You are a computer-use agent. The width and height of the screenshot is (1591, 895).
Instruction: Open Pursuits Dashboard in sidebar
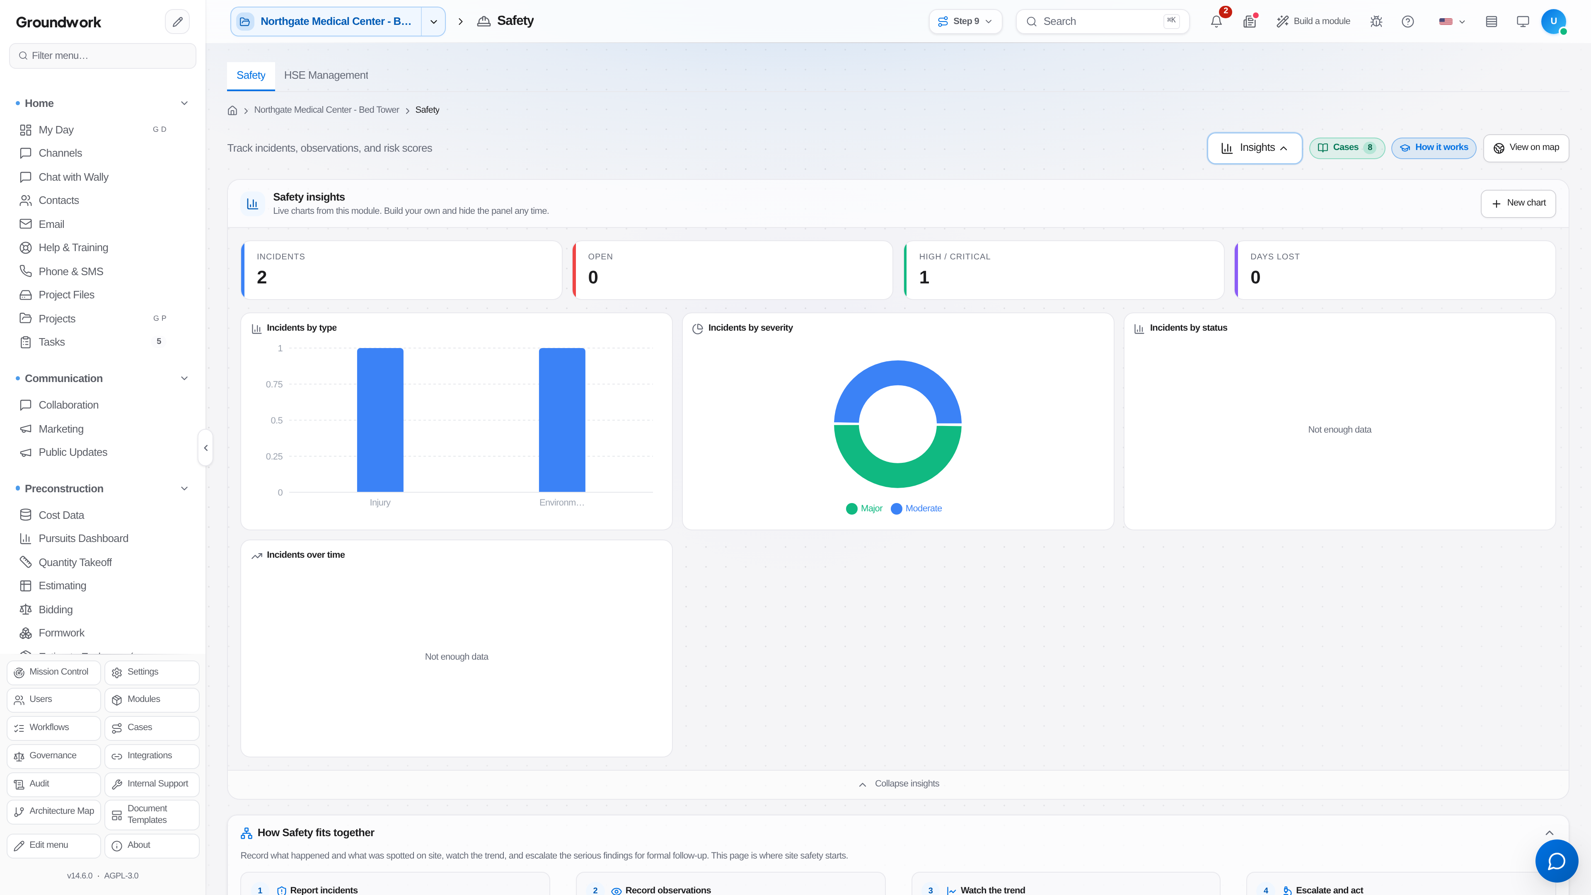coord(93,539)
